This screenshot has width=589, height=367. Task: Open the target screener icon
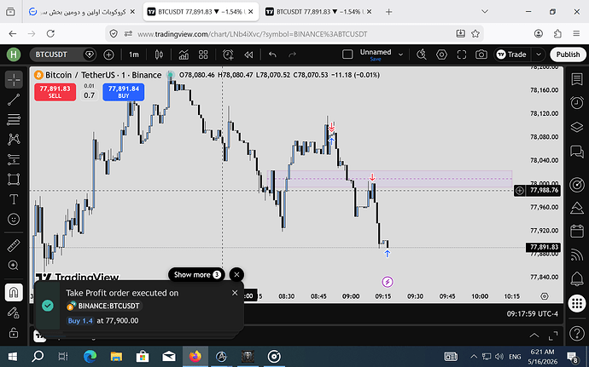(576, 185)
